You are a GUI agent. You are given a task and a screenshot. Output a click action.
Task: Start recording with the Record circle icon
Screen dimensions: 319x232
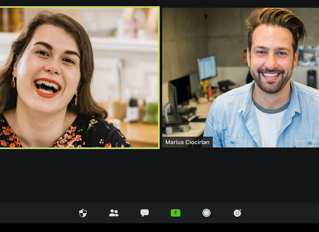coord(206,213)
